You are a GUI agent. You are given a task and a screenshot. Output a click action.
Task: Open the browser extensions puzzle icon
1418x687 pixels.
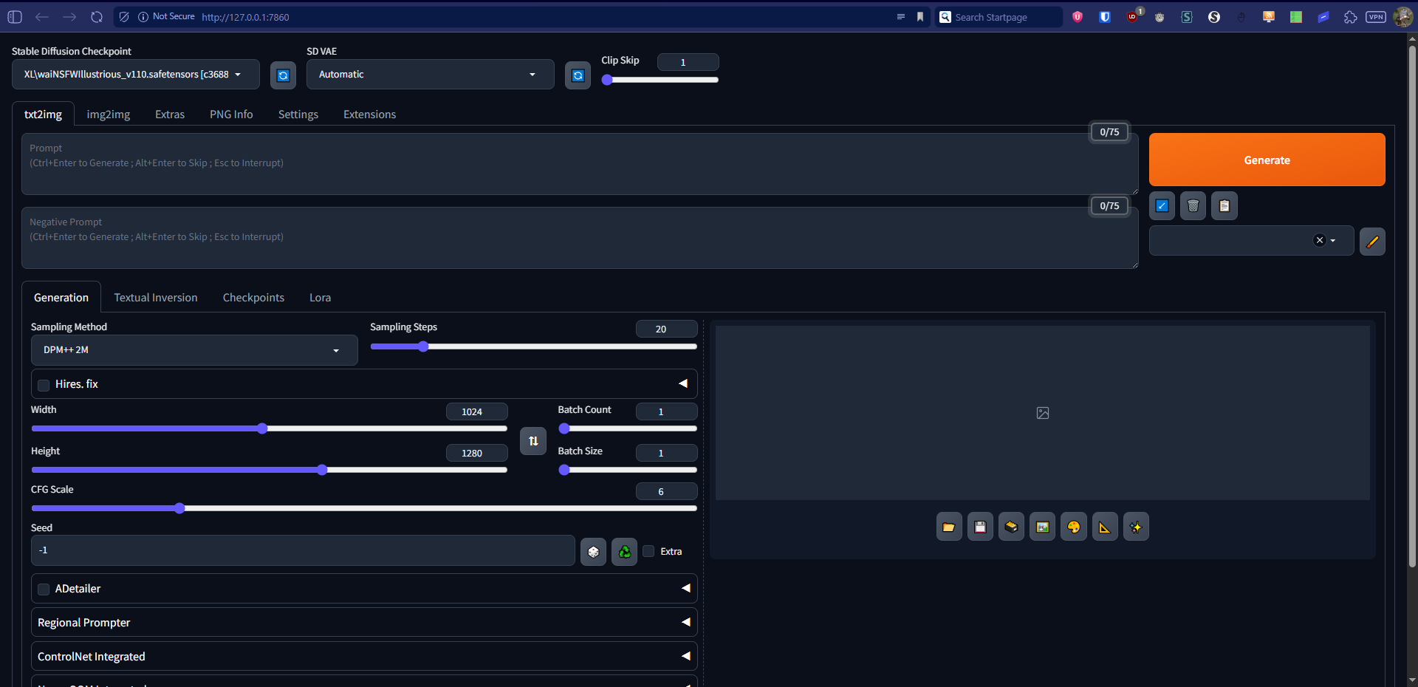pos(1350,17)
